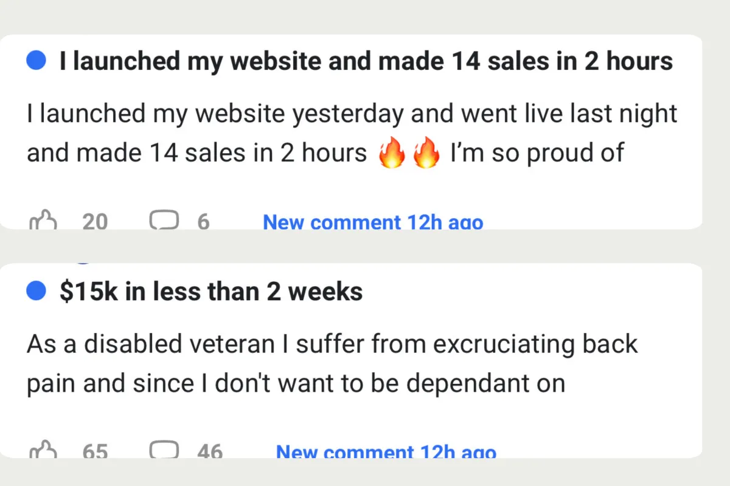730x486 pixels.
Task: Tap thumbs-up icon on the $15k post
Action: [43, 450]
